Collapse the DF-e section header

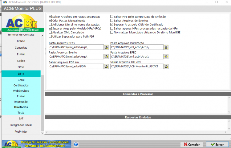[21, 74]
